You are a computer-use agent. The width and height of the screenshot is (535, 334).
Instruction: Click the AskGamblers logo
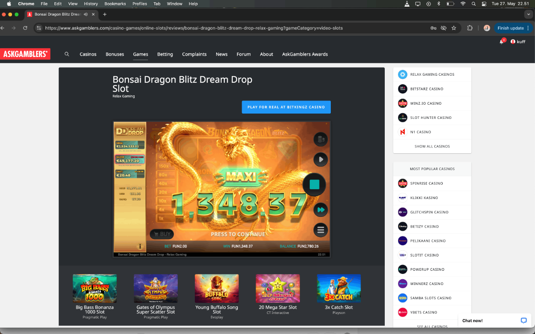pyautogui.click(x=25, y=54)
